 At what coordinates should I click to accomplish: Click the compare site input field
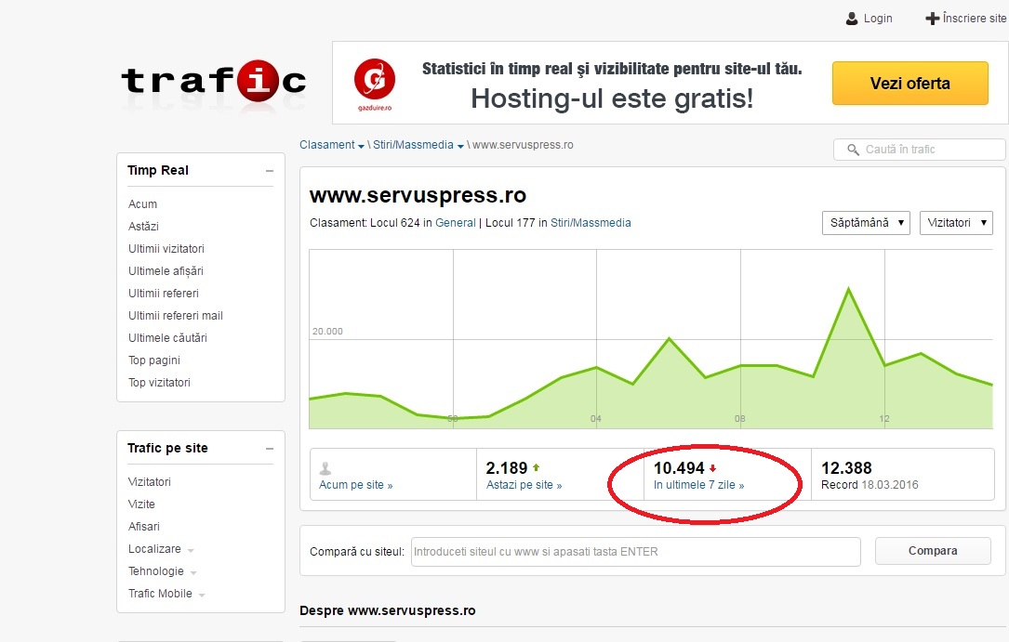pos(635,551)
